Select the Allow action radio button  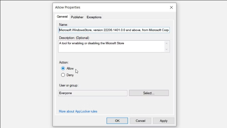tap(63, 68)
